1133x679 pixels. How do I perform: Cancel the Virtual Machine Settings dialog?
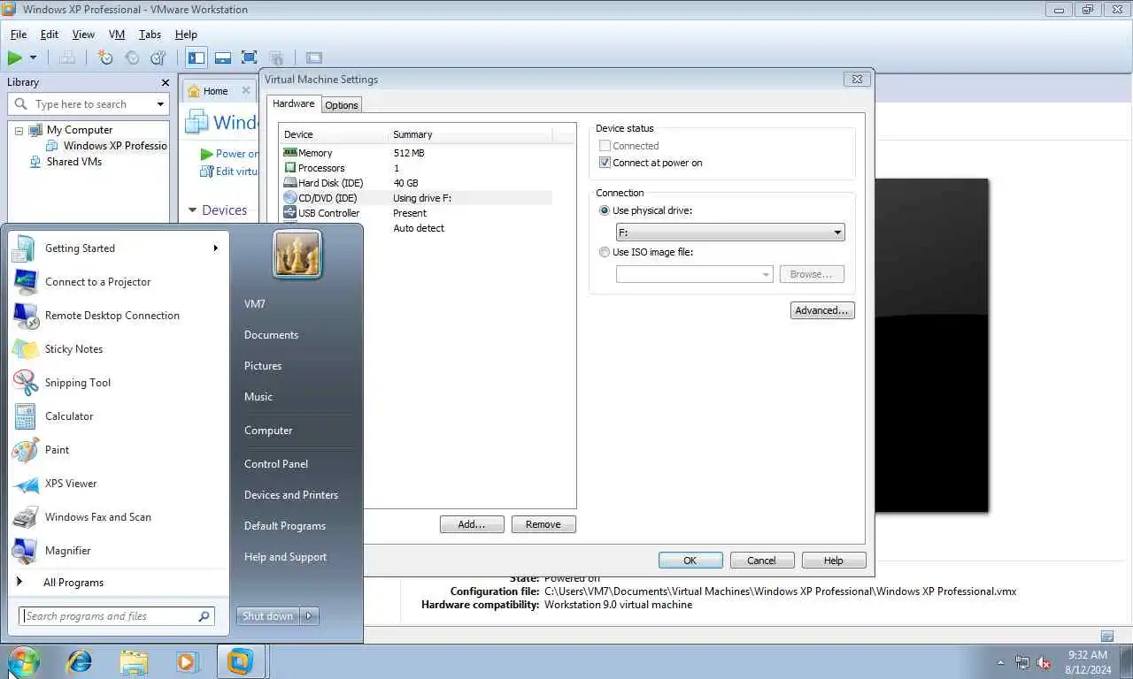pos(762,561)
